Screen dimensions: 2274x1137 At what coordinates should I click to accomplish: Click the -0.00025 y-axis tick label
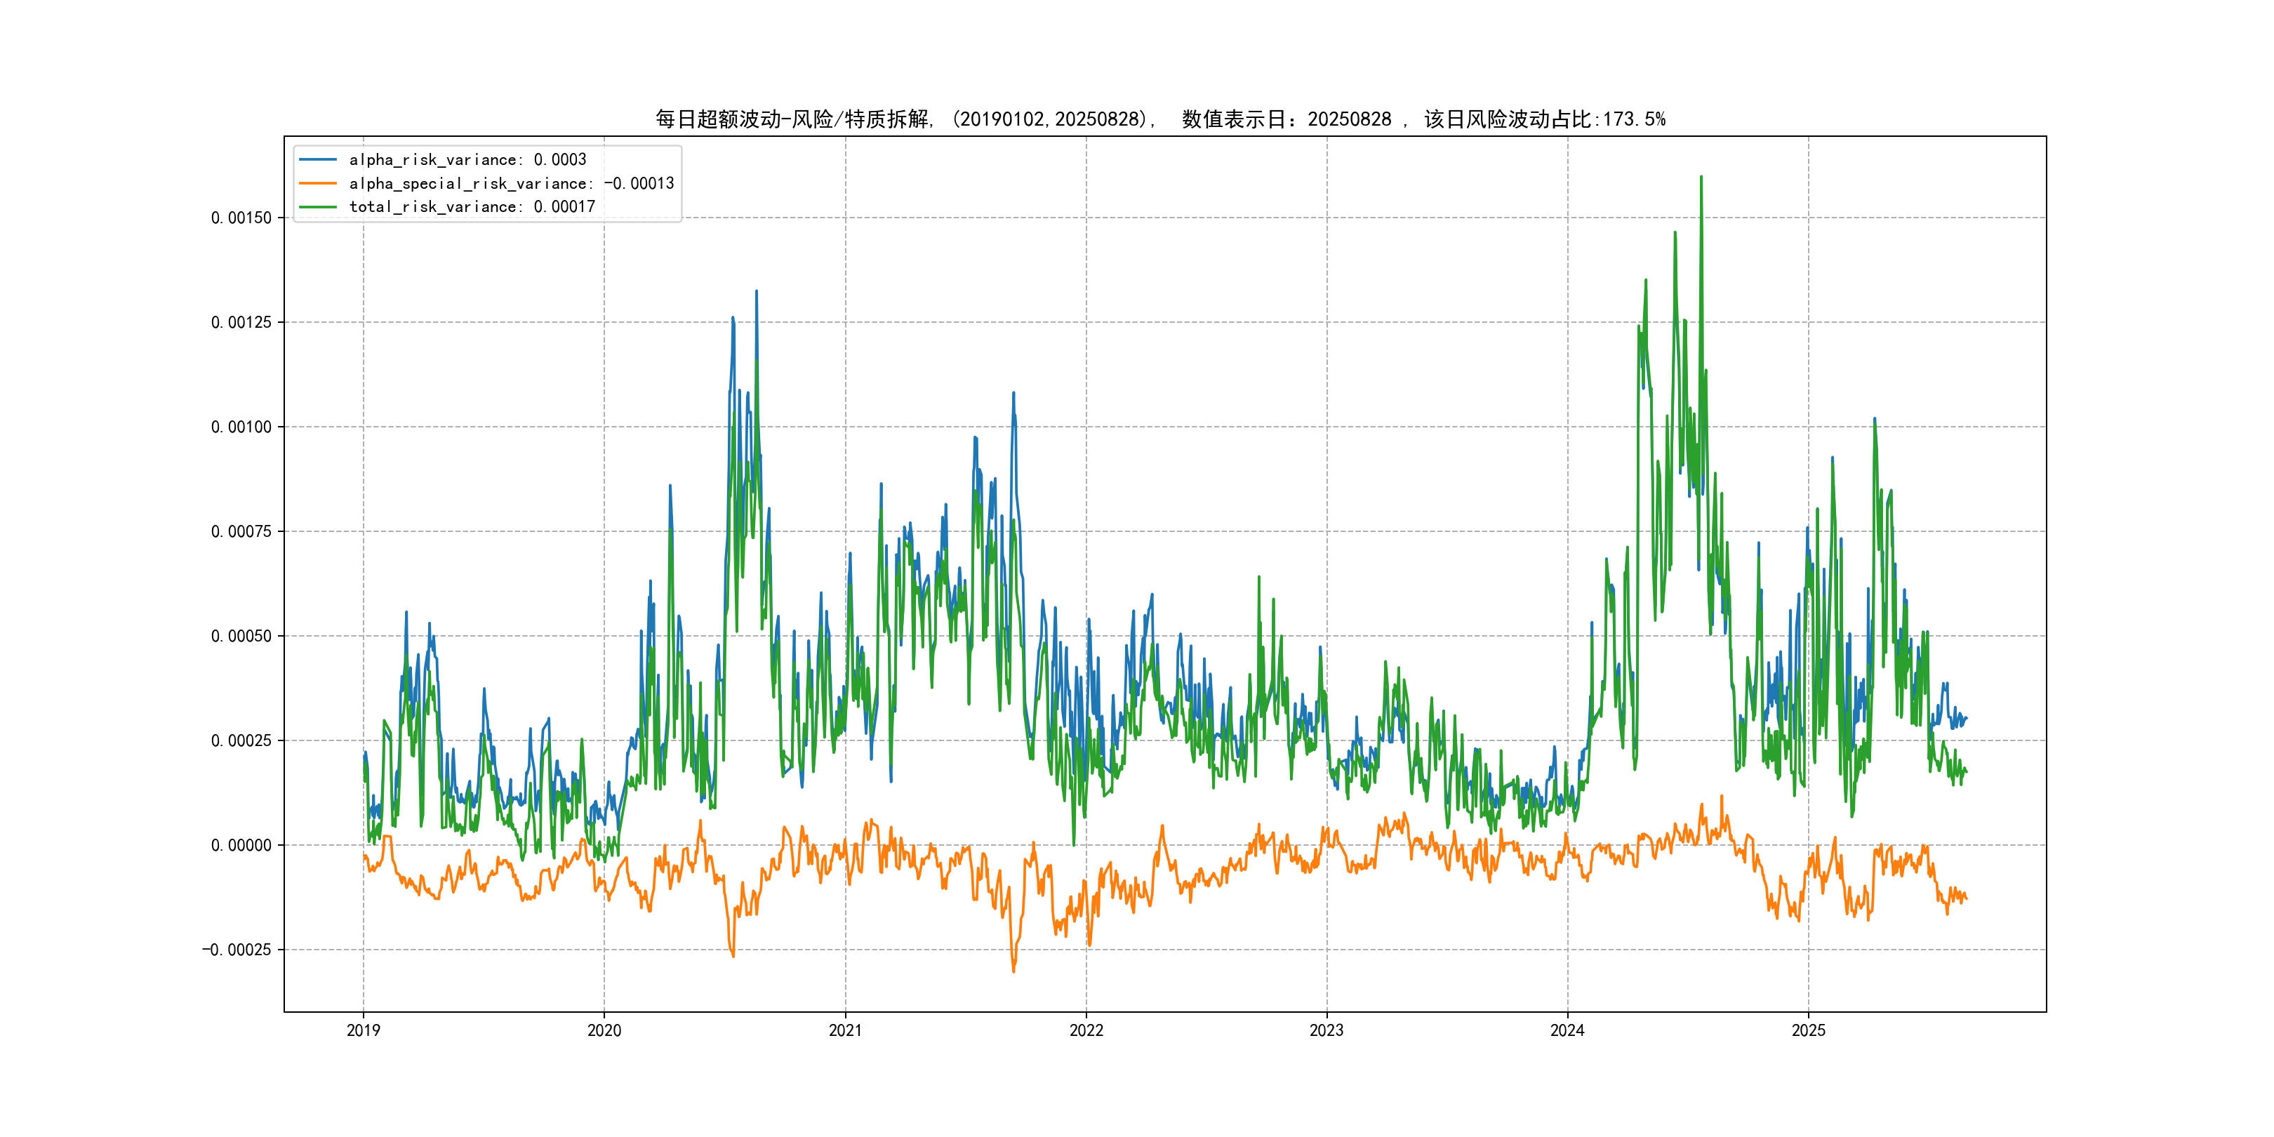pyautogui.click(x=237, y=950)
